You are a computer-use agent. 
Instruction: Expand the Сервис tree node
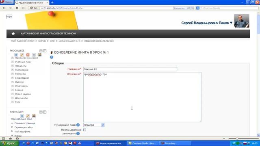coord(13,90)
